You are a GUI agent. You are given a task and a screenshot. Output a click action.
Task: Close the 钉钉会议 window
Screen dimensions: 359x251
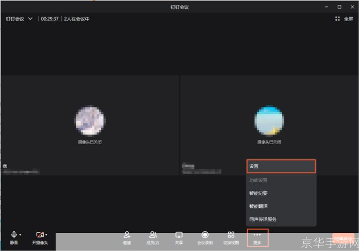click(x=352, y=7)
